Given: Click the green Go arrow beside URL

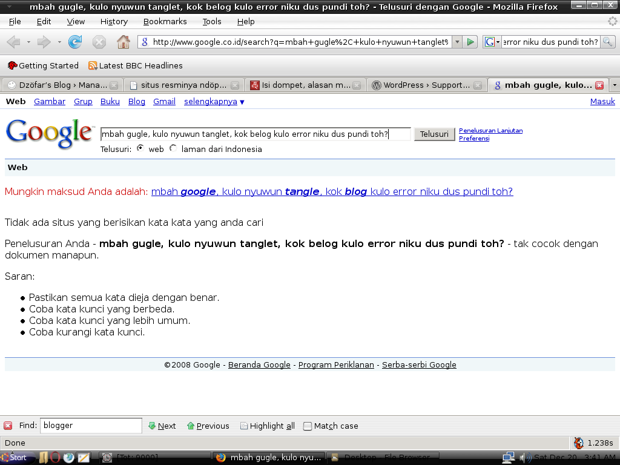Looking at the screenshot, I should (x=470, y=42).
